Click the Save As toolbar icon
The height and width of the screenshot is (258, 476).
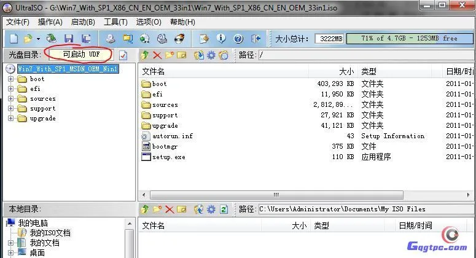coord(86,39)
